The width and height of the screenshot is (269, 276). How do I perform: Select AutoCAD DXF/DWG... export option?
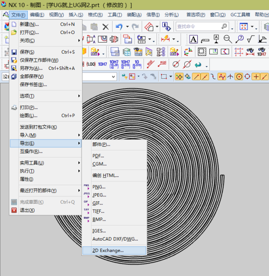(x=115, y=239)
